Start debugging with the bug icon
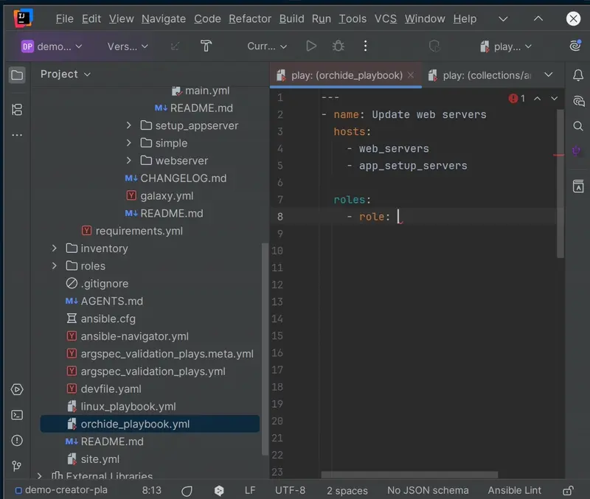Viewport: 590px width, 499px height. tap(339, 46)
